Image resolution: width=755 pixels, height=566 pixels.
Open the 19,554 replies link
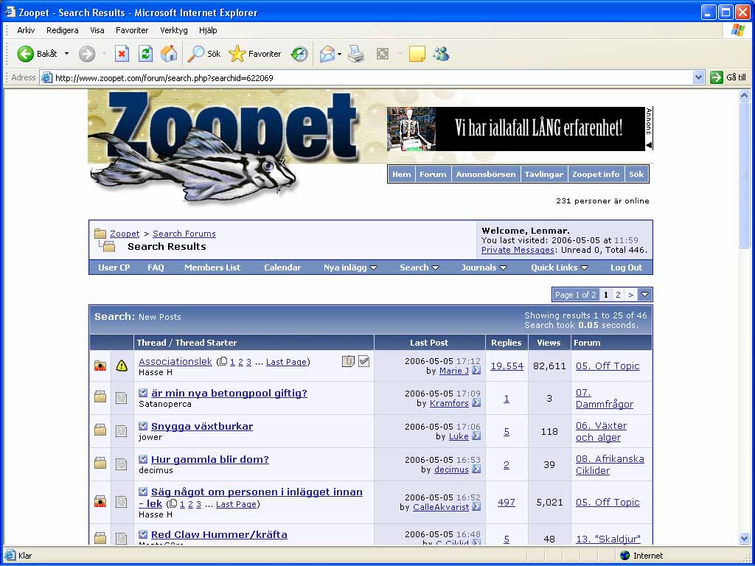click(x=507, y=366)
